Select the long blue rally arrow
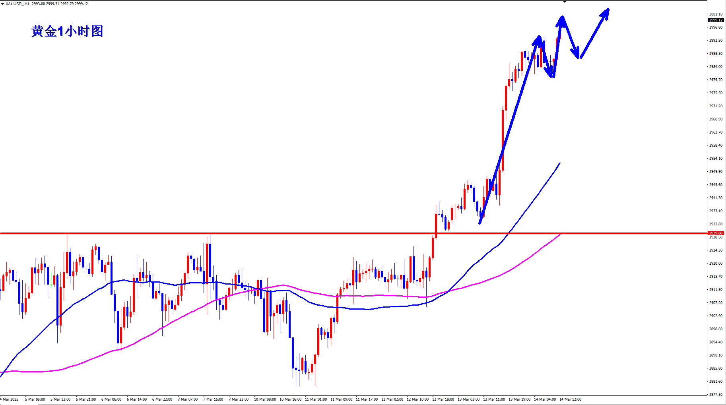The image size is (726, 405). [509, 131]
